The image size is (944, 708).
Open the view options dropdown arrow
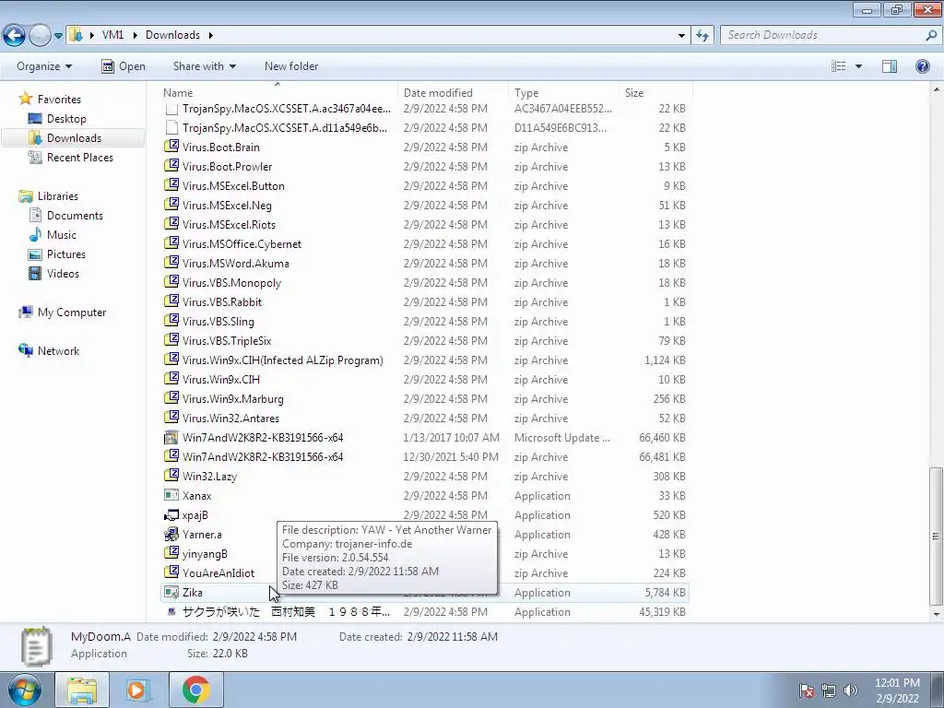tap(858, 66)
